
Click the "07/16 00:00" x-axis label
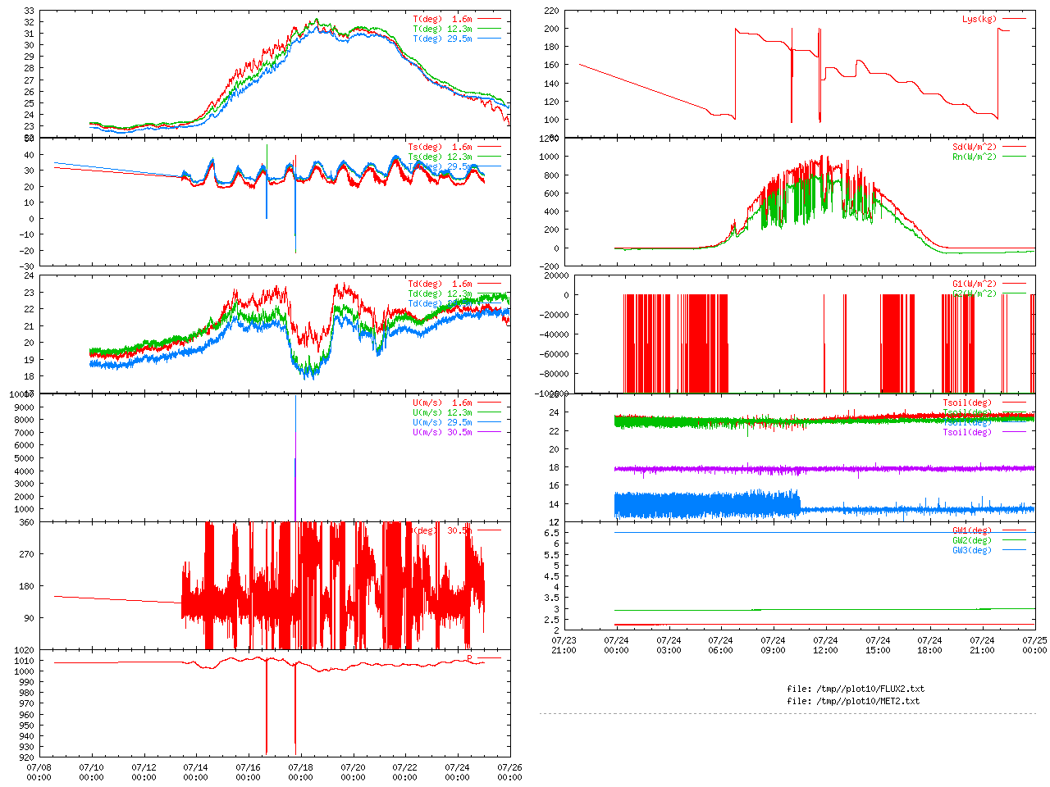point(249,773)
